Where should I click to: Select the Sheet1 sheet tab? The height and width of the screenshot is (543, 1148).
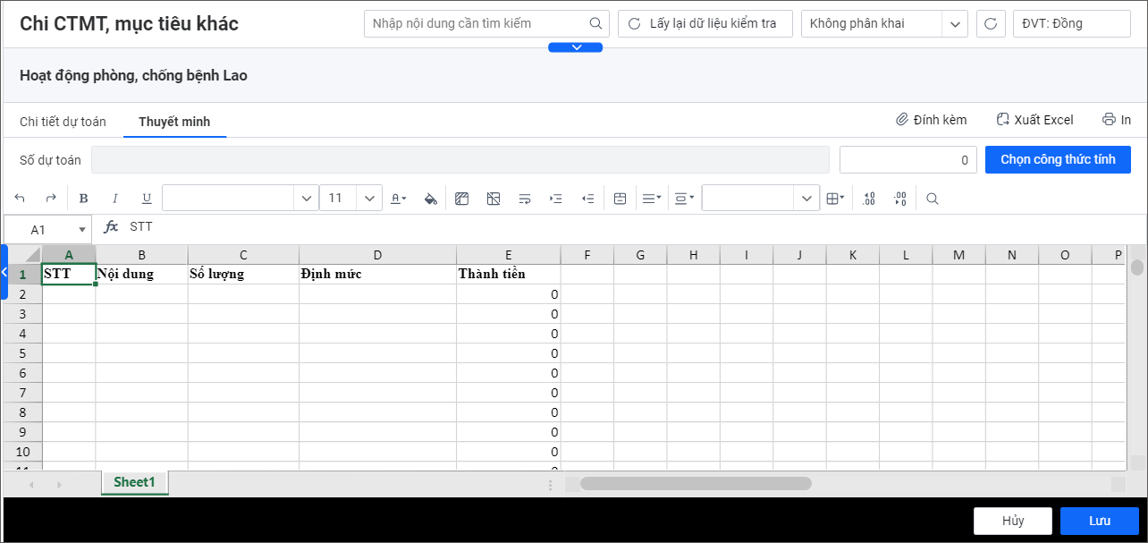click(x=134, y=482)
